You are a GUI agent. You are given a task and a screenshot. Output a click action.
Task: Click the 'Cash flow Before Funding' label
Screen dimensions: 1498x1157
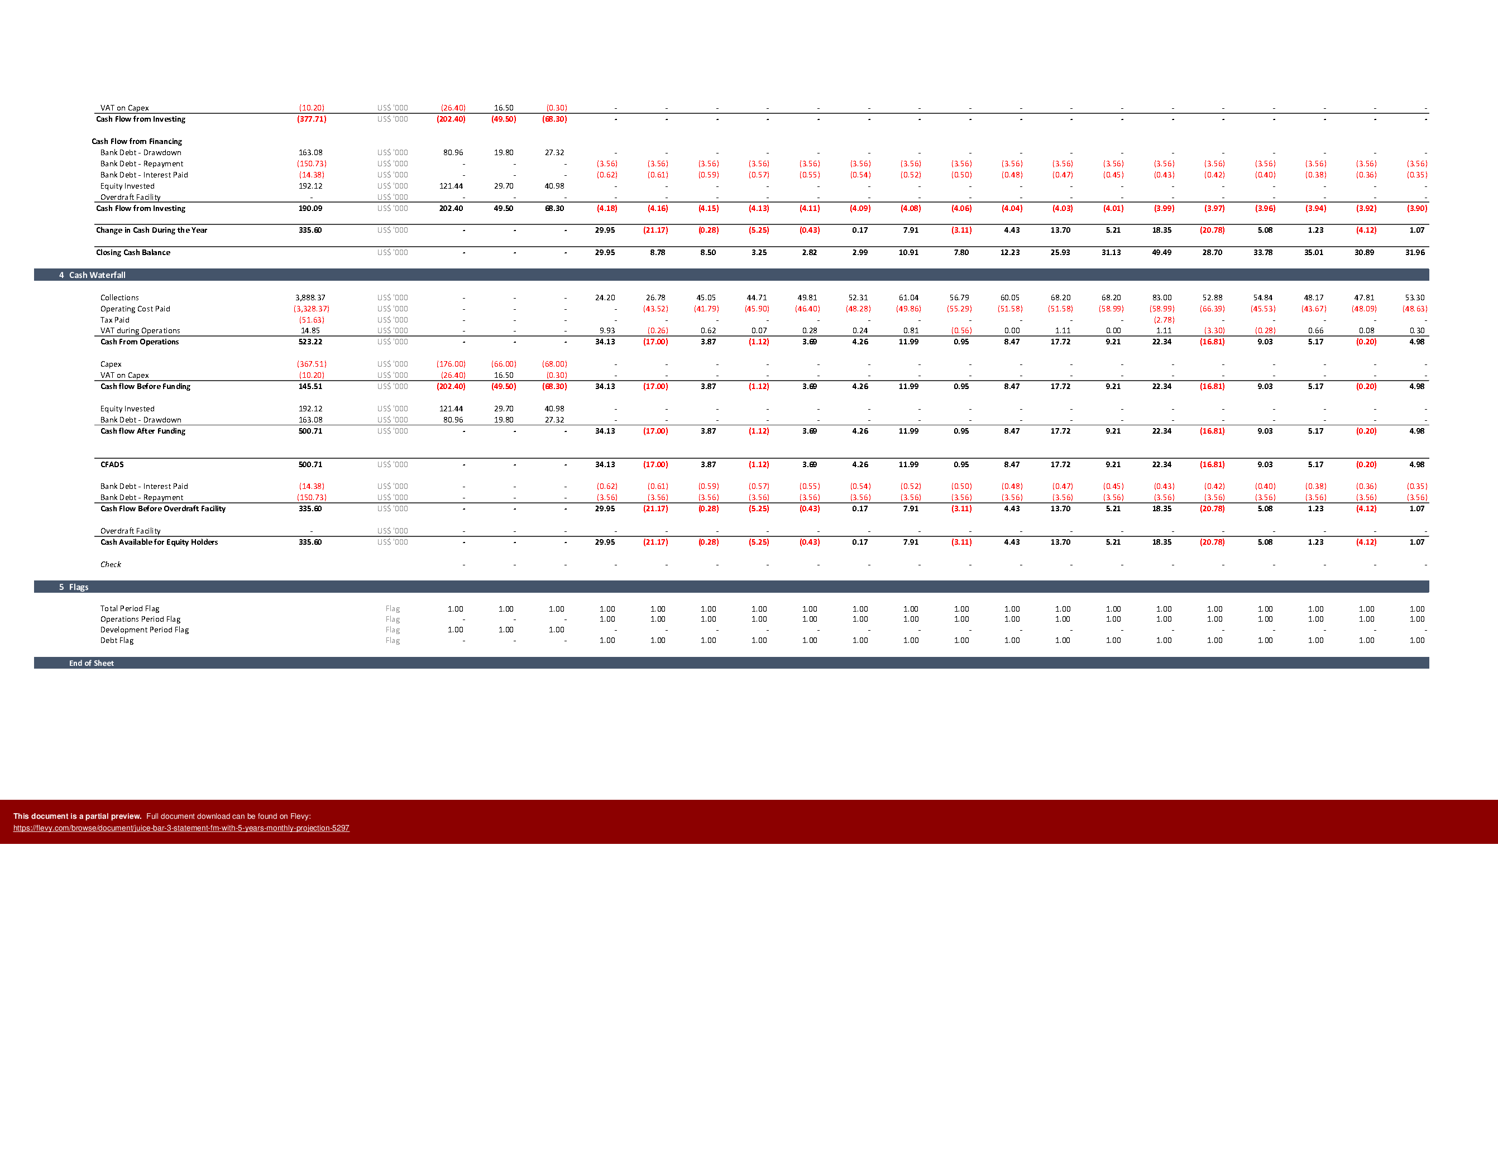point(145,386)
